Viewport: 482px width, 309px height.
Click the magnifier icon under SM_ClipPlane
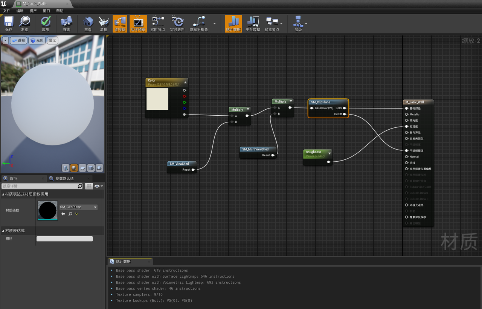pyautogui.click(x=70, y=214)
